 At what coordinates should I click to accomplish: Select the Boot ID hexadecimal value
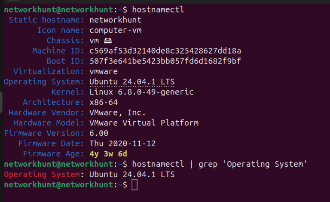165,61
